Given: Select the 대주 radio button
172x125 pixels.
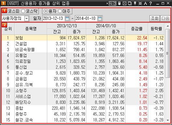Looking at the screenshot, I should point(60,11).
